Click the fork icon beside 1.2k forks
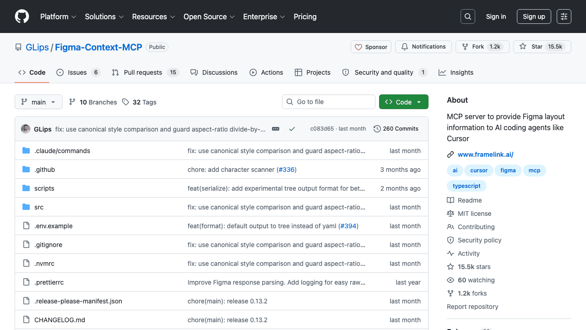Viewport: 586px width, 330px height. (450, 293)
